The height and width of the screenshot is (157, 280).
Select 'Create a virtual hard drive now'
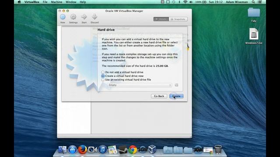coord(122,76)
